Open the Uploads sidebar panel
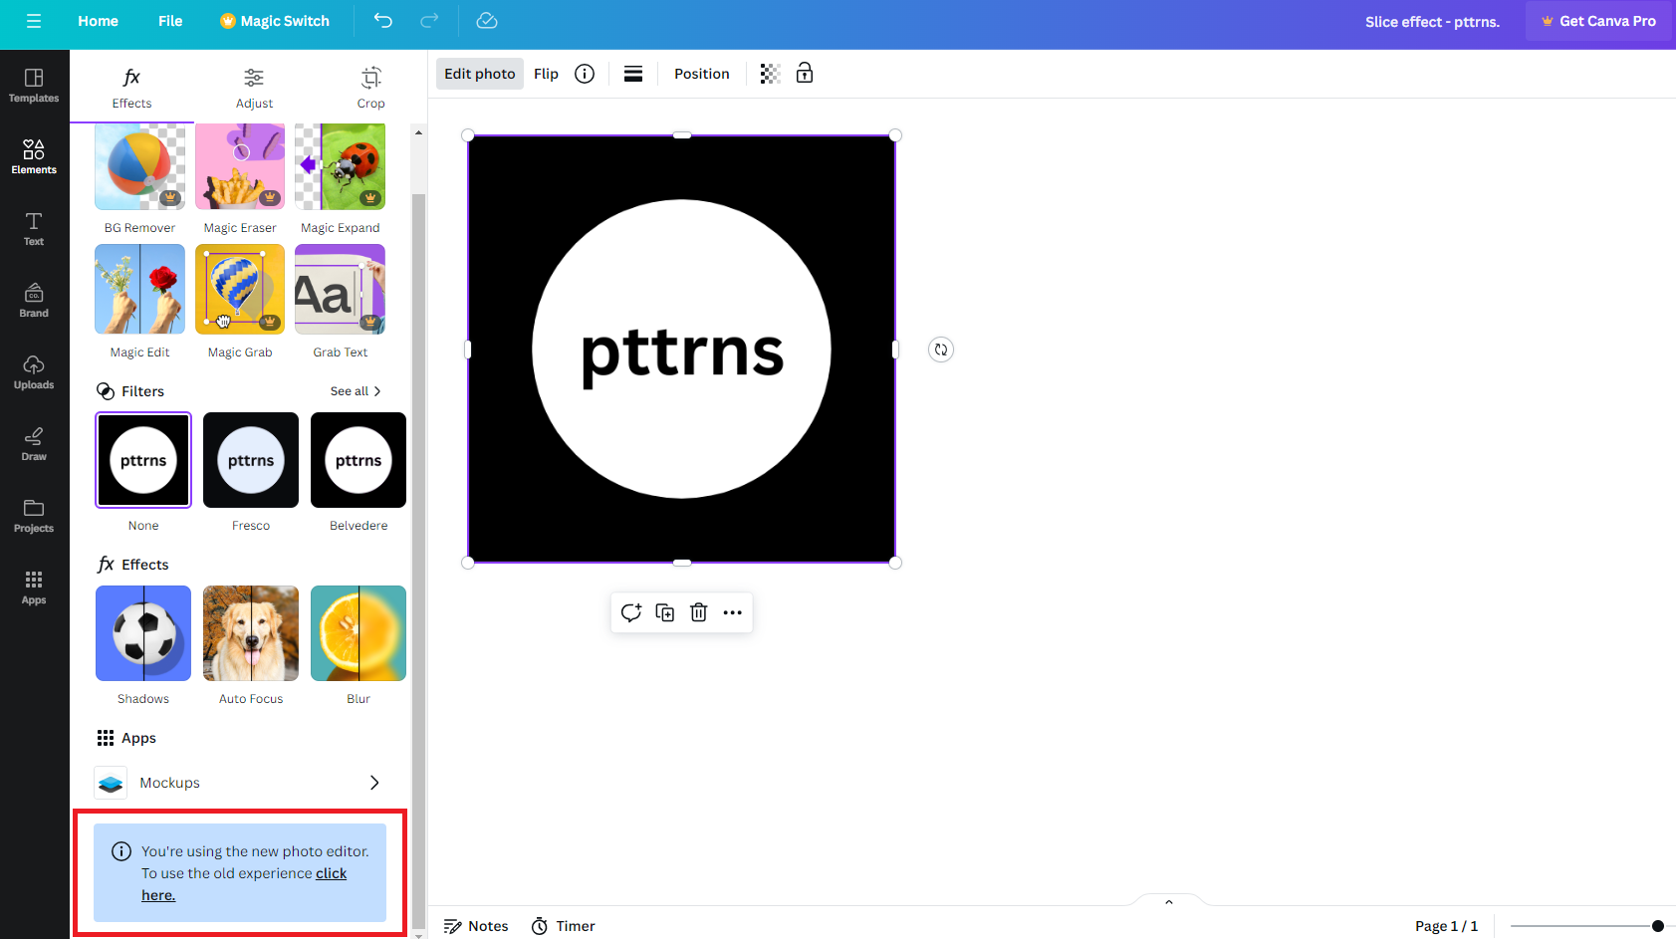The image size is (1676, 939). [34, 372]
